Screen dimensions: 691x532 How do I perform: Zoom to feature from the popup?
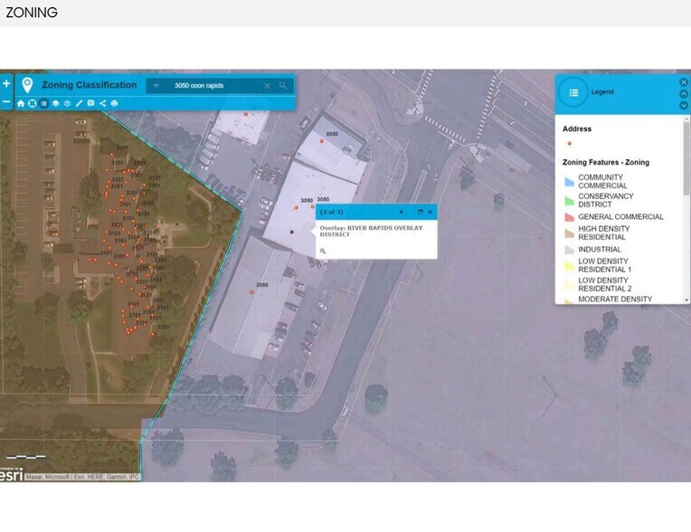(x=323, y=251)
